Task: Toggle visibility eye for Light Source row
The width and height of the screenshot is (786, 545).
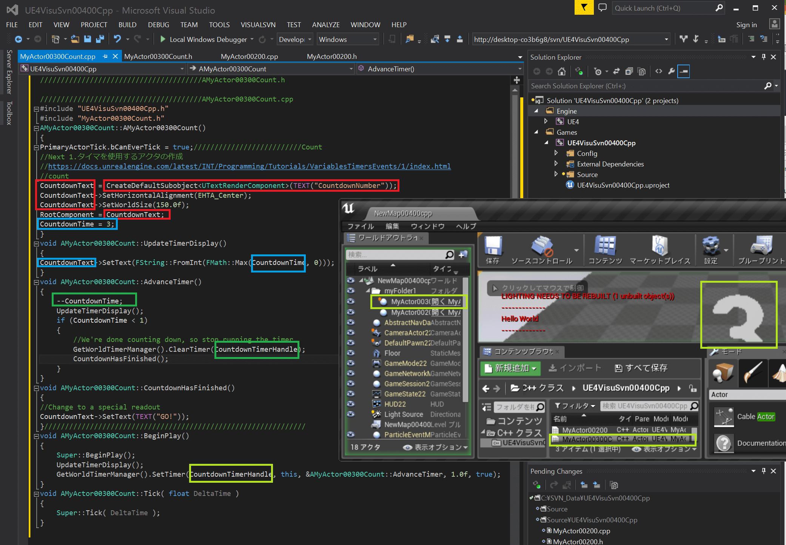Action: pos(351,414)
